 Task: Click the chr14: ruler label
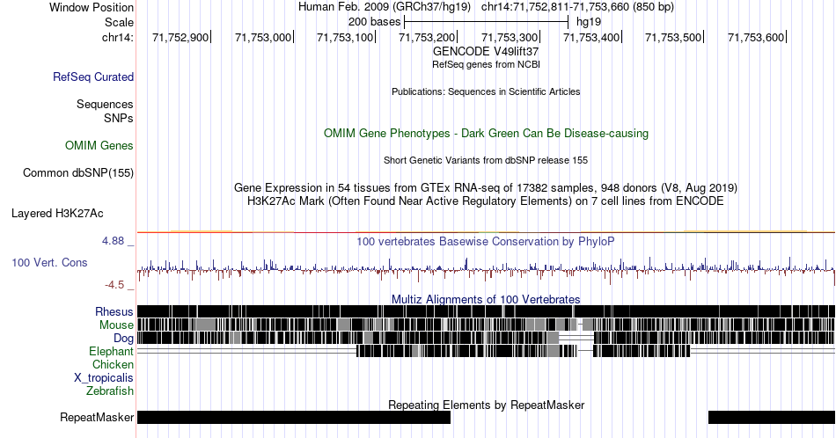pos(118,37)
